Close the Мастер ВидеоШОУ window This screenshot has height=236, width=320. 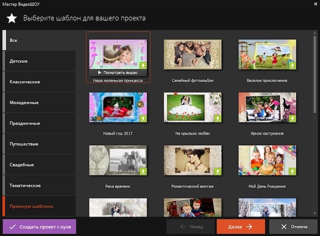315,4
